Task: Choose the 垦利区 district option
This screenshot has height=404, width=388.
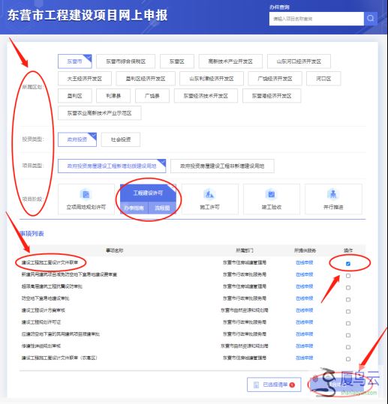Action: click(75, 96)
